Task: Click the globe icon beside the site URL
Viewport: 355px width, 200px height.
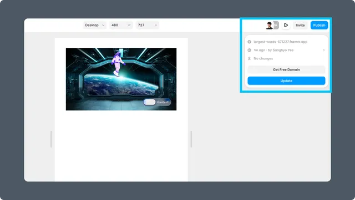Action: pyautogui.click(x=249, y=42)
